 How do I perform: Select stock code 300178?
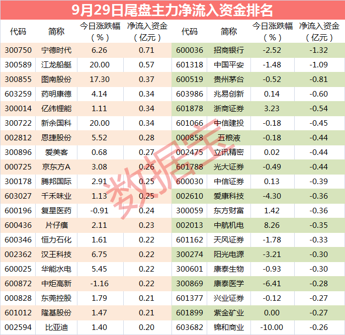tap(18, 182)
